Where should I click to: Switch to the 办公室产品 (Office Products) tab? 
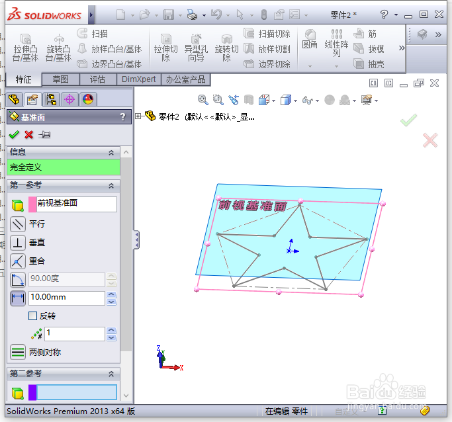pyautogui.click(x=185, y=79)
